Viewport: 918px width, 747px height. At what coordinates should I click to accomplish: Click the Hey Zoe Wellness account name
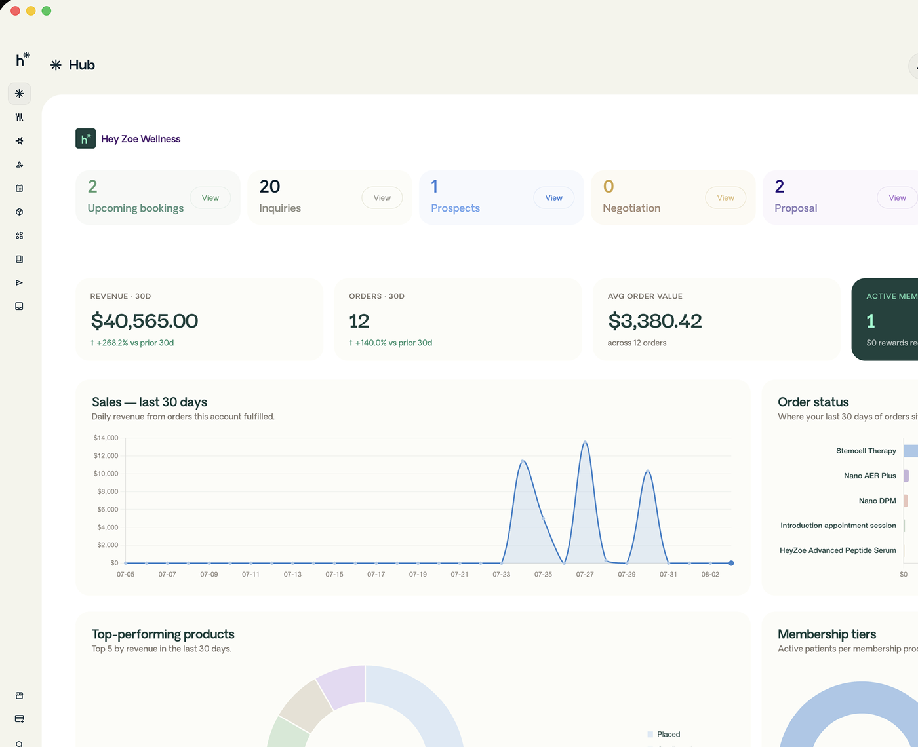(x=140, y=139)
